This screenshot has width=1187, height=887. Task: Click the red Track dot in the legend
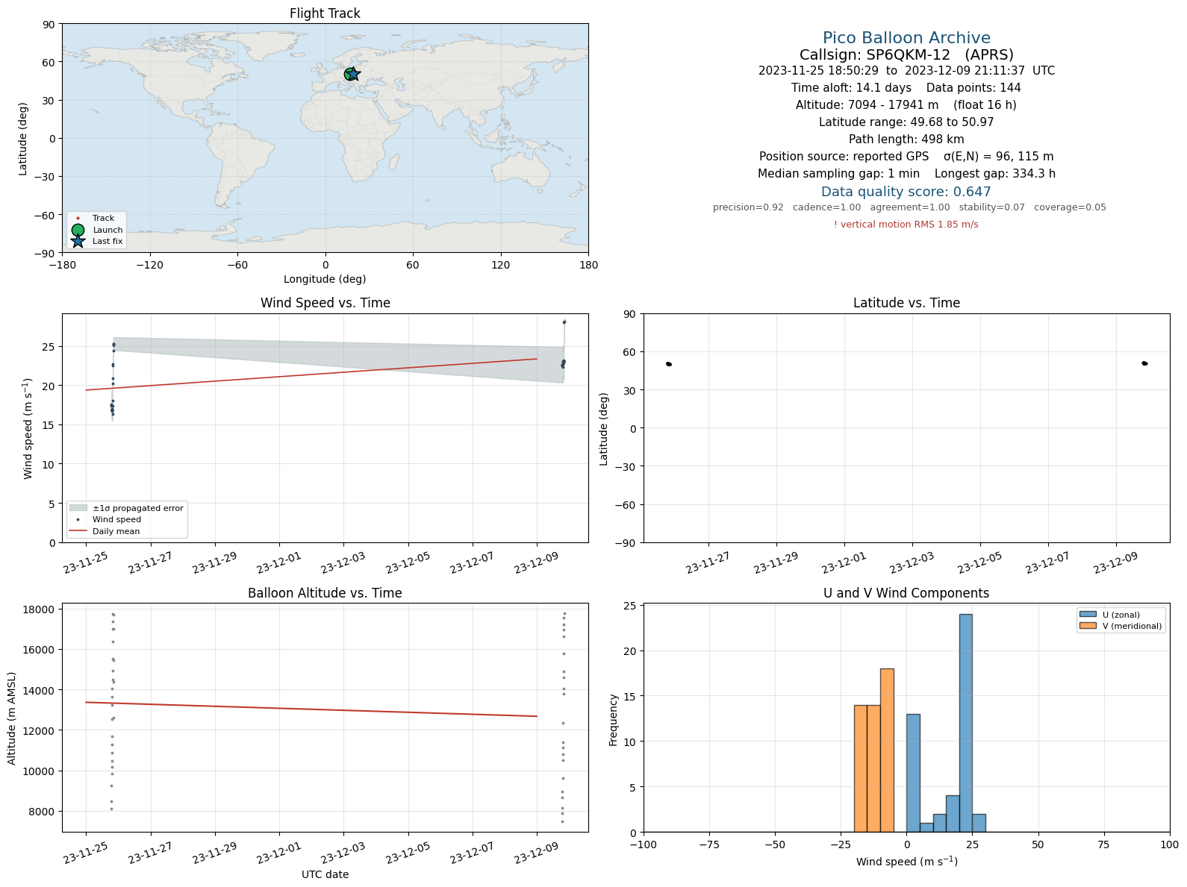tap(78, 219)
